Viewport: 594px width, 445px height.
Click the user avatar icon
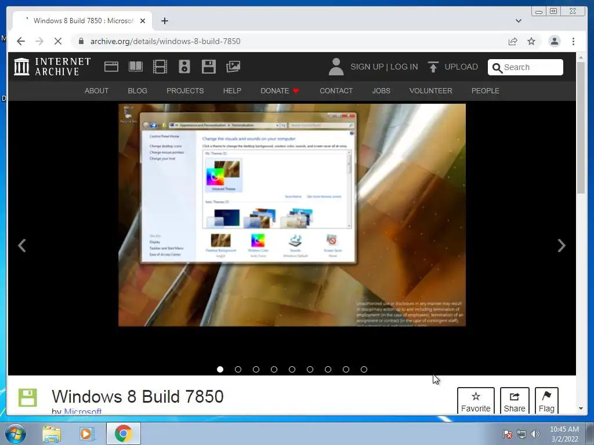point(336,67)
